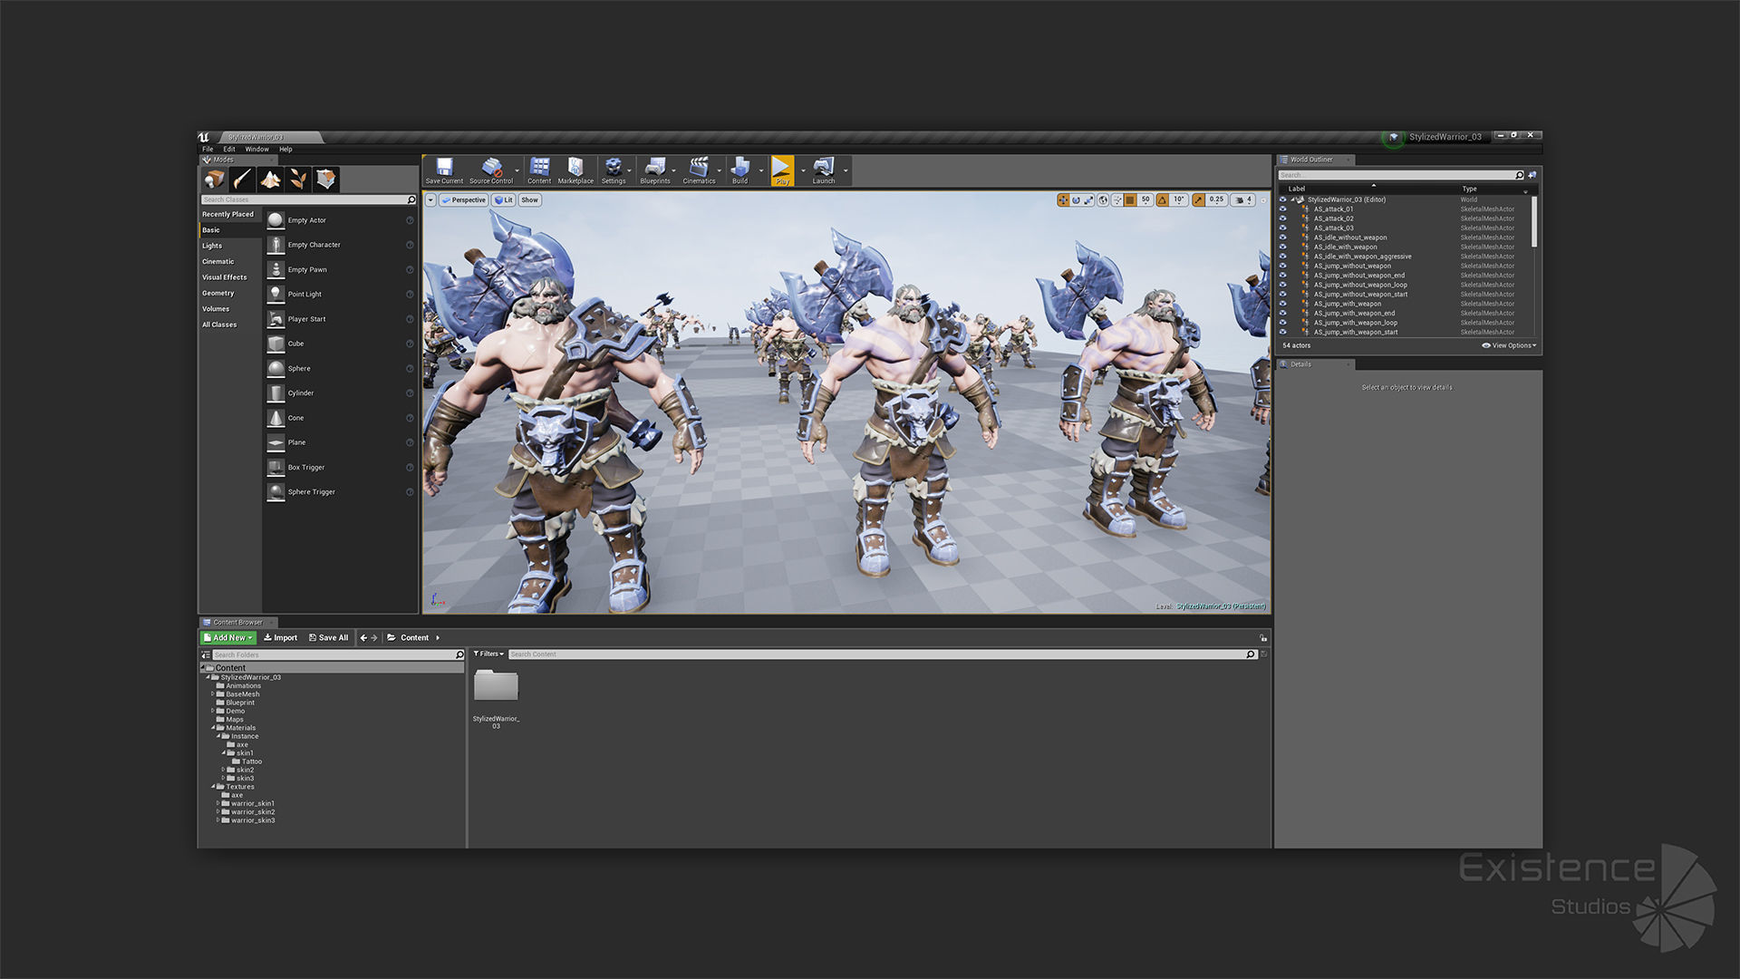Select rotate gizmo tool in viewport
This screenshot has height=979, width=1740.
1077,200
